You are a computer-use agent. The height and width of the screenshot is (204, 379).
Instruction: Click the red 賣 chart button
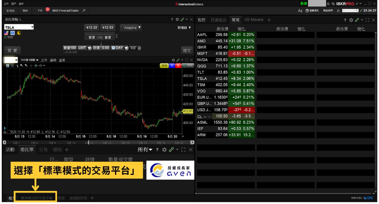pos(178,65)
